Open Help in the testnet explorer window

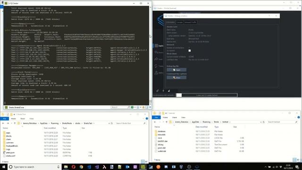click(299, 118)
